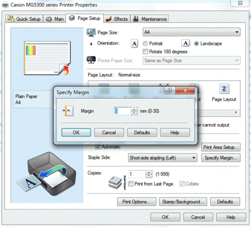Click the Landscape orientation A icon

pyautogui.click(x=186, y=43)
